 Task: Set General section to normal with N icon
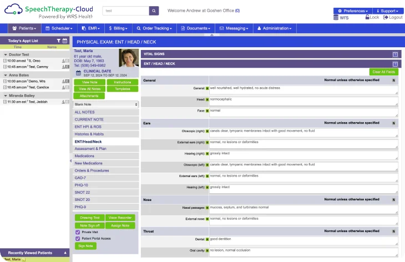394,80
